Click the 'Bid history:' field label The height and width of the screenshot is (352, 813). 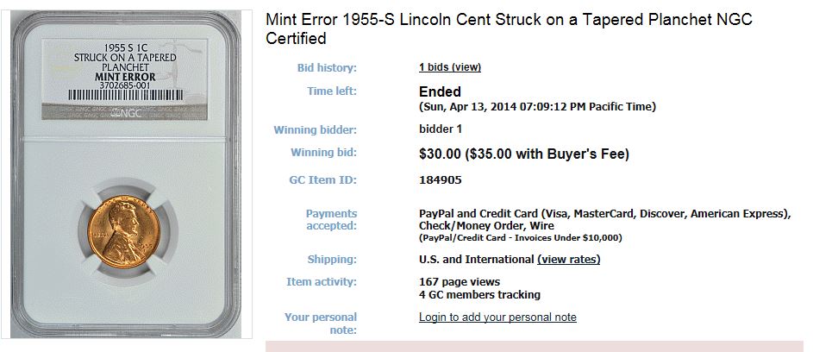[x=327, y=67]
